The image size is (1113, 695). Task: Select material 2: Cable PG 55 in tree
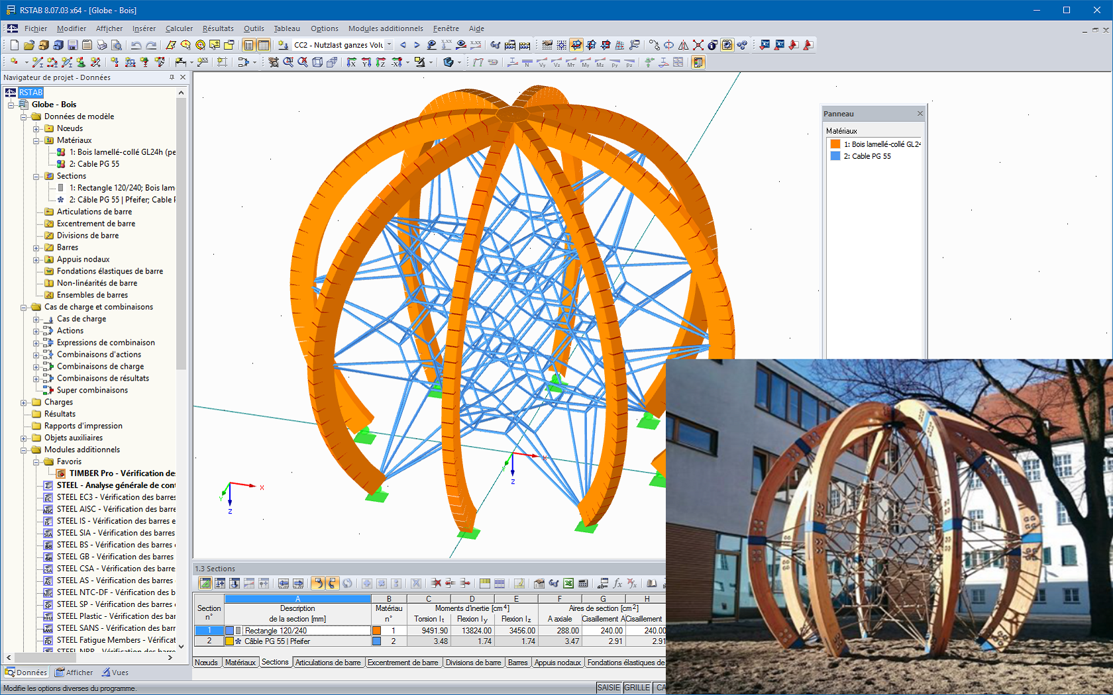point(94,164)
